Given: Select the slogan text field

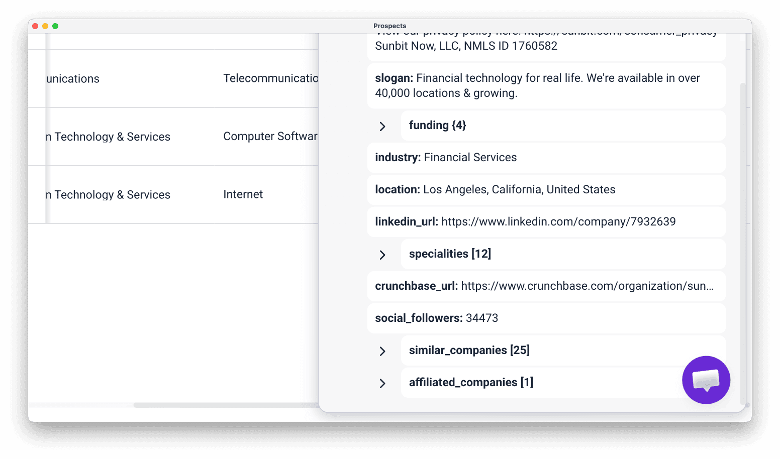Looking at the screenshot, I should pyautogui.click(x=546, y=86).
